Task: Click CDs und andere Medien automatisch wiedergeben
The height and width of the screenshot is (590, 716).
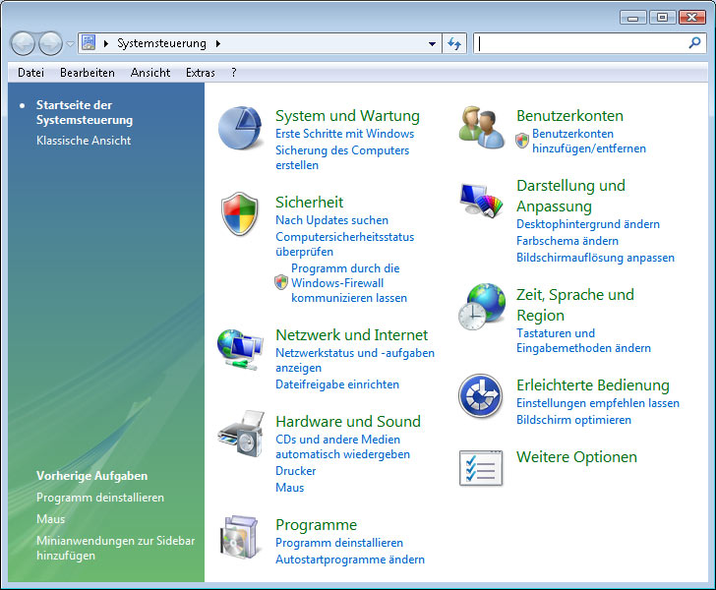Action: pyautogui.click(x=342, y=446)
